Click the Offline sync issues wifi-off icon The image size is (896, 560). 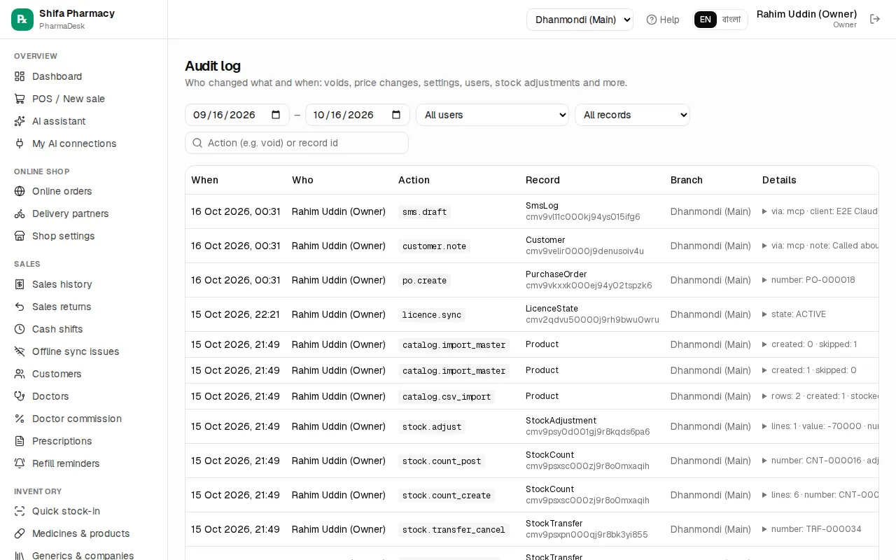20,351
